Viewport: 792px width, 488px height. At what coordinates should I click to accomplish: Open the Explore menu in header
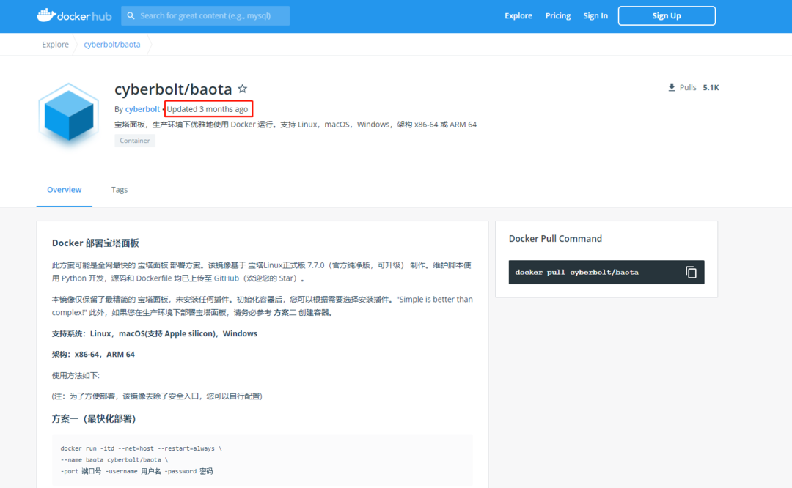518,15
